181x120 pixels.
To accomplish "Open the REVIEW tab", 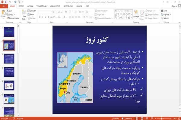I will pos(79,6).
